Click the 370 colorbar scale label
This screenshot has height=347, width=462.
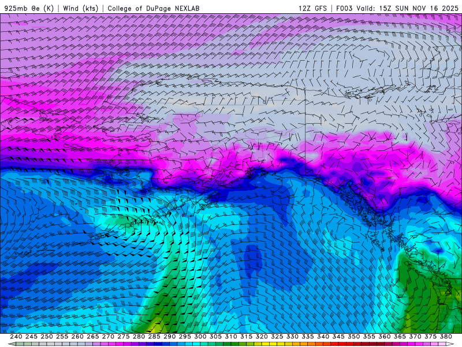415,337
